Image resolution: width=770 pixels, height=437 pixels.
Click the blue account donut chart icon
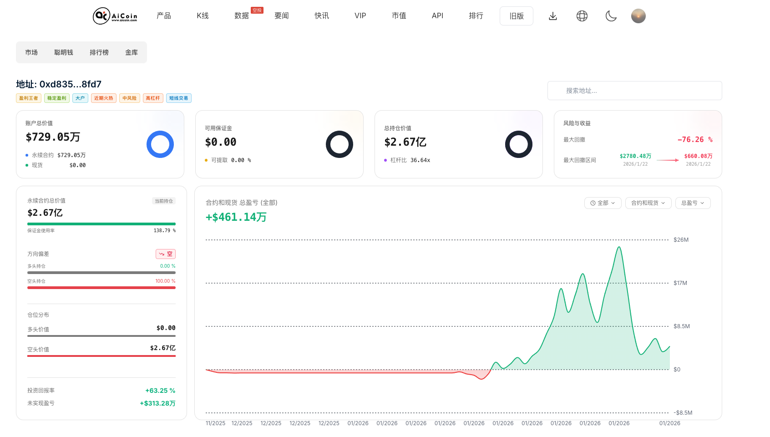click(x=160, y=144)
